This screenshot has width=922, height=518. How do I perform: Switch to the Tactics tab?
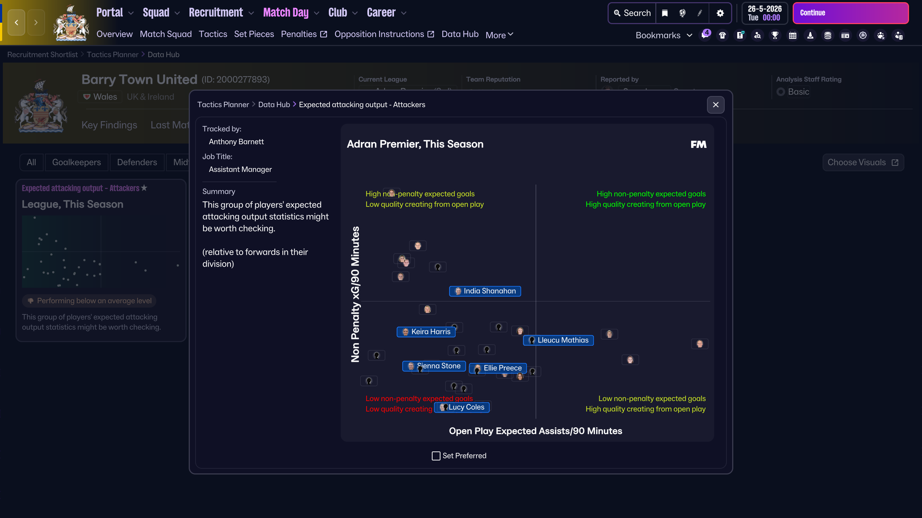tap(213, 34)
